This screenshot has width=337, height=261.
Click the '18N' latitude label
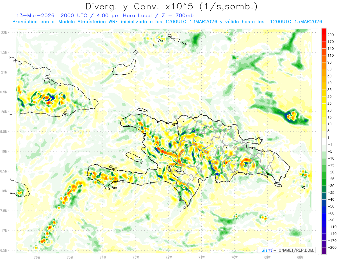(4, 191)
